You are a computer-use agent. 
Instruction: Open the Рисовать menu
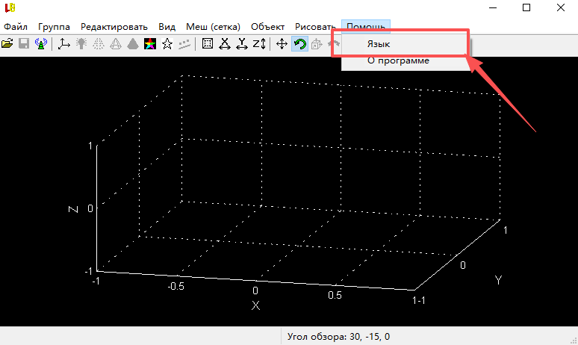316,26
